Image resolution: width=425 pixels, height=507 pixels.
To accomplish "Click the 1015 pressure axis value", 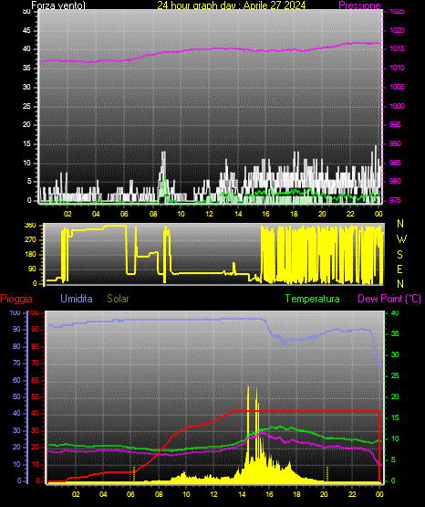I will point(397,48).
